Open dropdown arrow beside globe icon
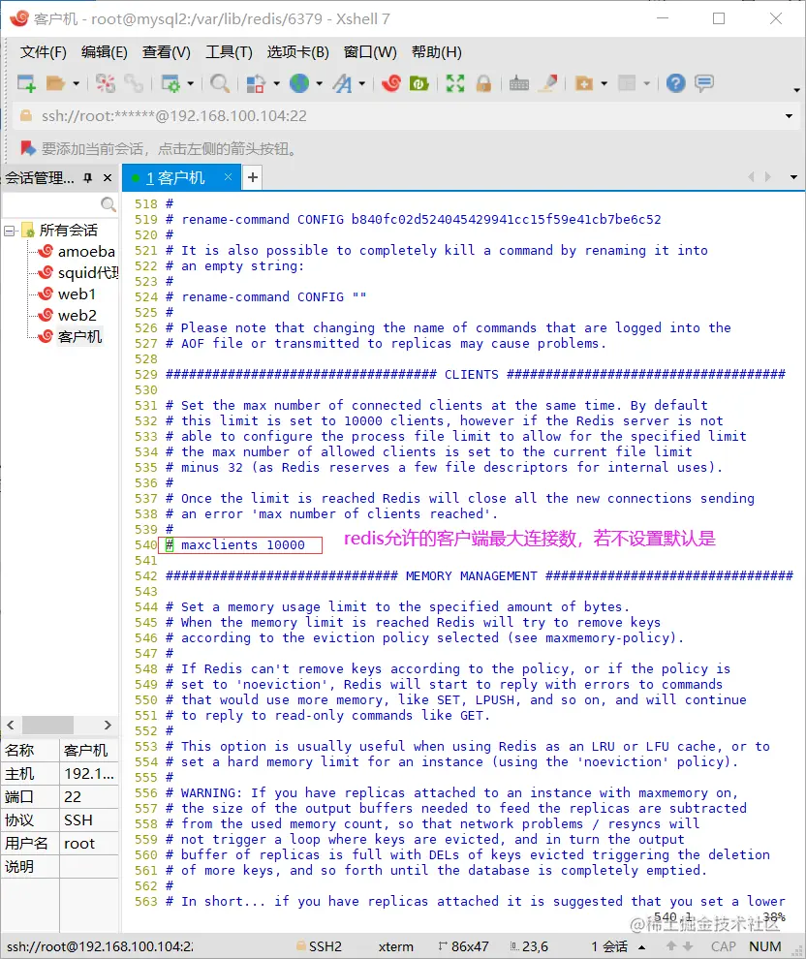Viewport: 806px width, 959px height. [320, 83]
